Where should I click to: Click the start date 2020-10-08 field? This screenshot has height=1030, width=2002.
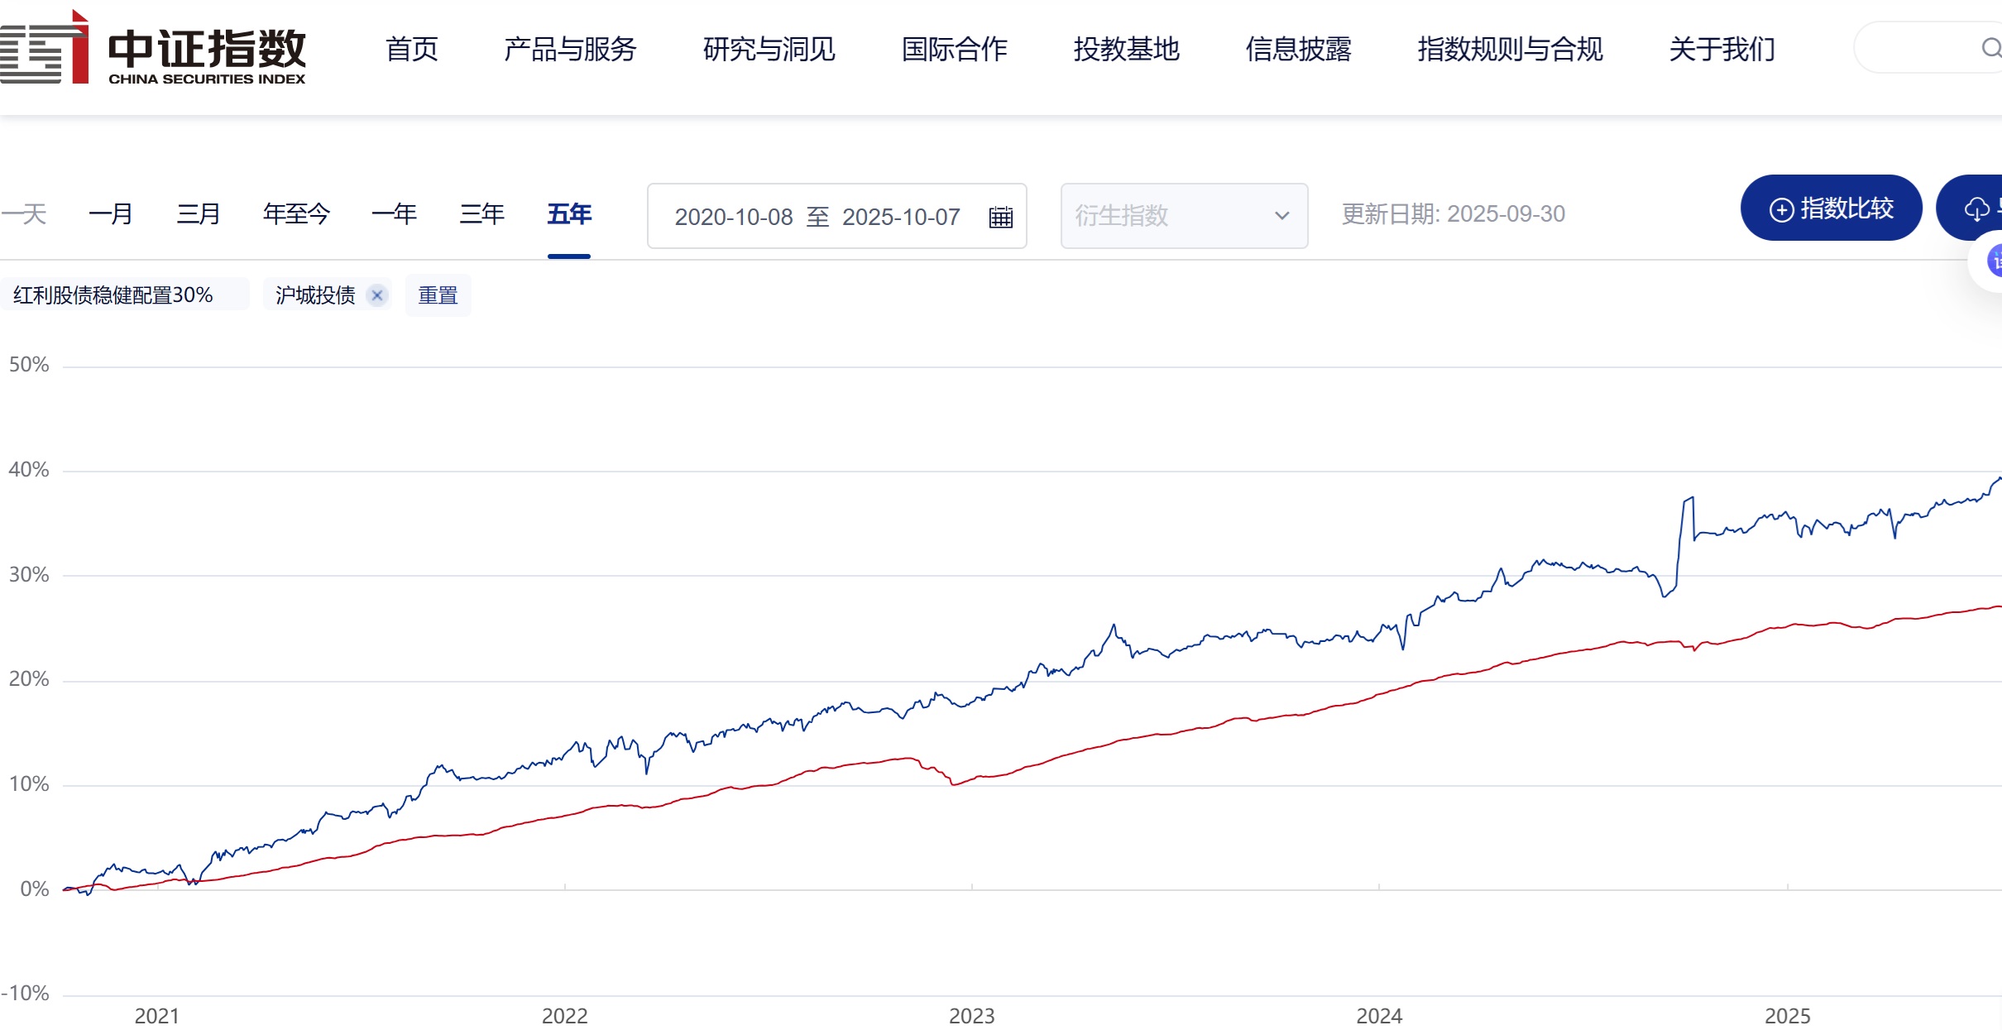[x=733, y=217]
